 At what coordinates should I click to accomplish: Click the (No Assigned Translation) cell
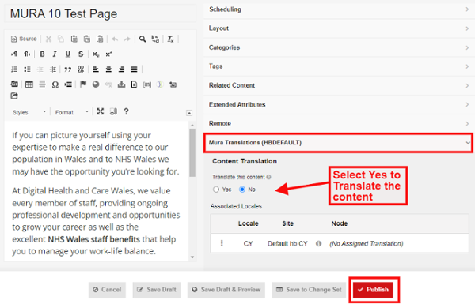coord(367,243)
